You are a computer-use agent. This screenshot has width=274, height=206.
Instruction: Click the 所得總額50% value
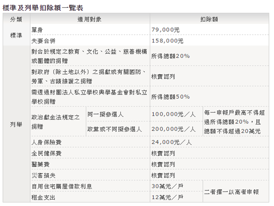[170, 97]
